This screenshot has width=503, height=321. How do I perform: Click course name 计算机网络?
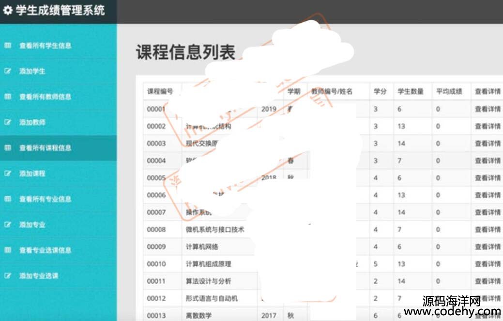202,247
